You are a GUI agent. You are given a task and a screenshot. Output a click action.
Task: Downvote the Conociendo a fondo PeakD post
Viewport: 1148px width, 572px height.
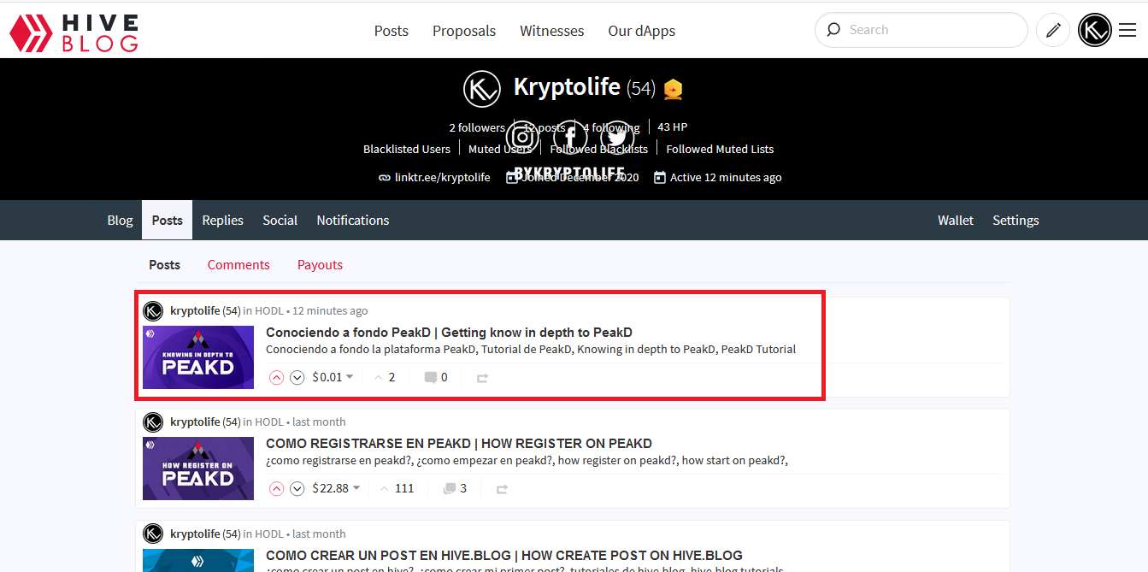click(x=297, y=377)
